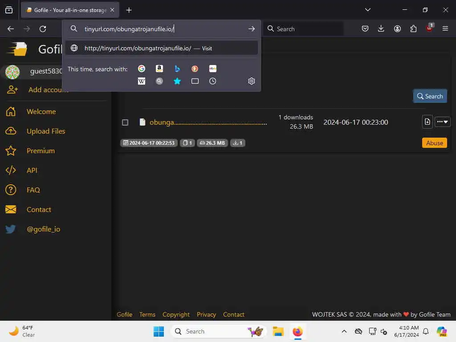Expand the obunga file options dropdown
Screen dimensions: 456x342
coord(442,122)
